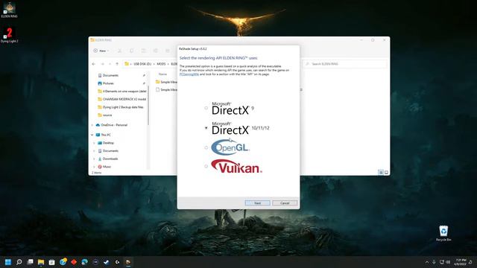
Task: Click the microphone tray icon
Action: [434, 262]
